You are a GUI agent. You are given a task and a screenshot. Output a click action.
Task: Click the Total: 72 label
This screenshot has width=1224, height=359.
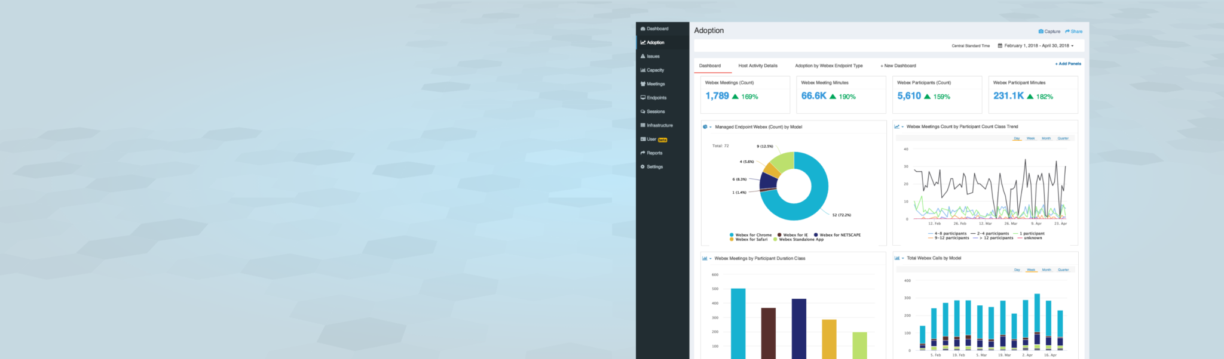tap(720, 146)
